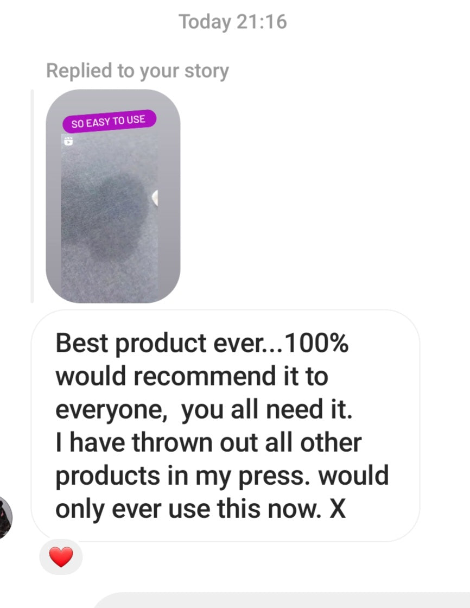Tap the Today 21:16 timestamp
The image size is (470, 608).
click(233, 22)
